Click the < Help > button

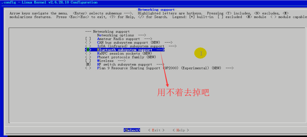click(181, 130)
